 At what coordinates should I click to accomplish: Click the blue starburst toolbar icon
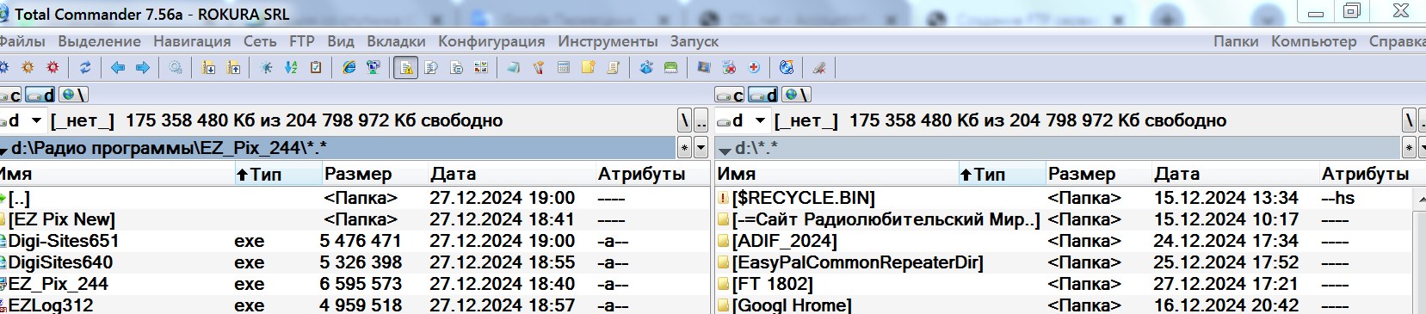tap(266, 68)
